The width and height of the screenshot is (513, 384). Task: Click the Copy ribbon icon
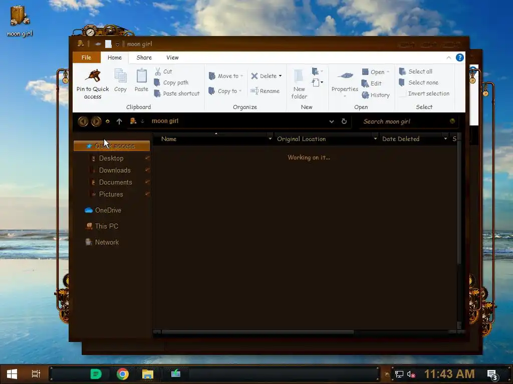click(x=120, y=80)
